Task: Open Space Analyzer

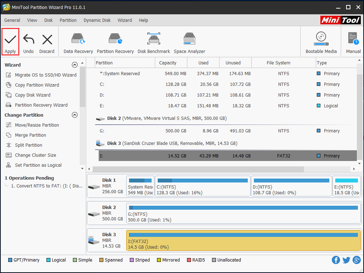Action: [190, 43]
